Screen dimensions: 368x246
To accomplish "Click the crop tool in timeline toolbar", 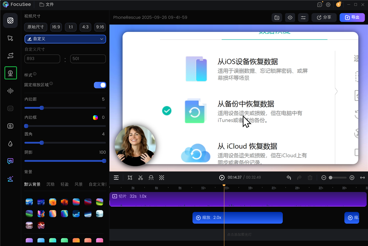I will (130, 178).
